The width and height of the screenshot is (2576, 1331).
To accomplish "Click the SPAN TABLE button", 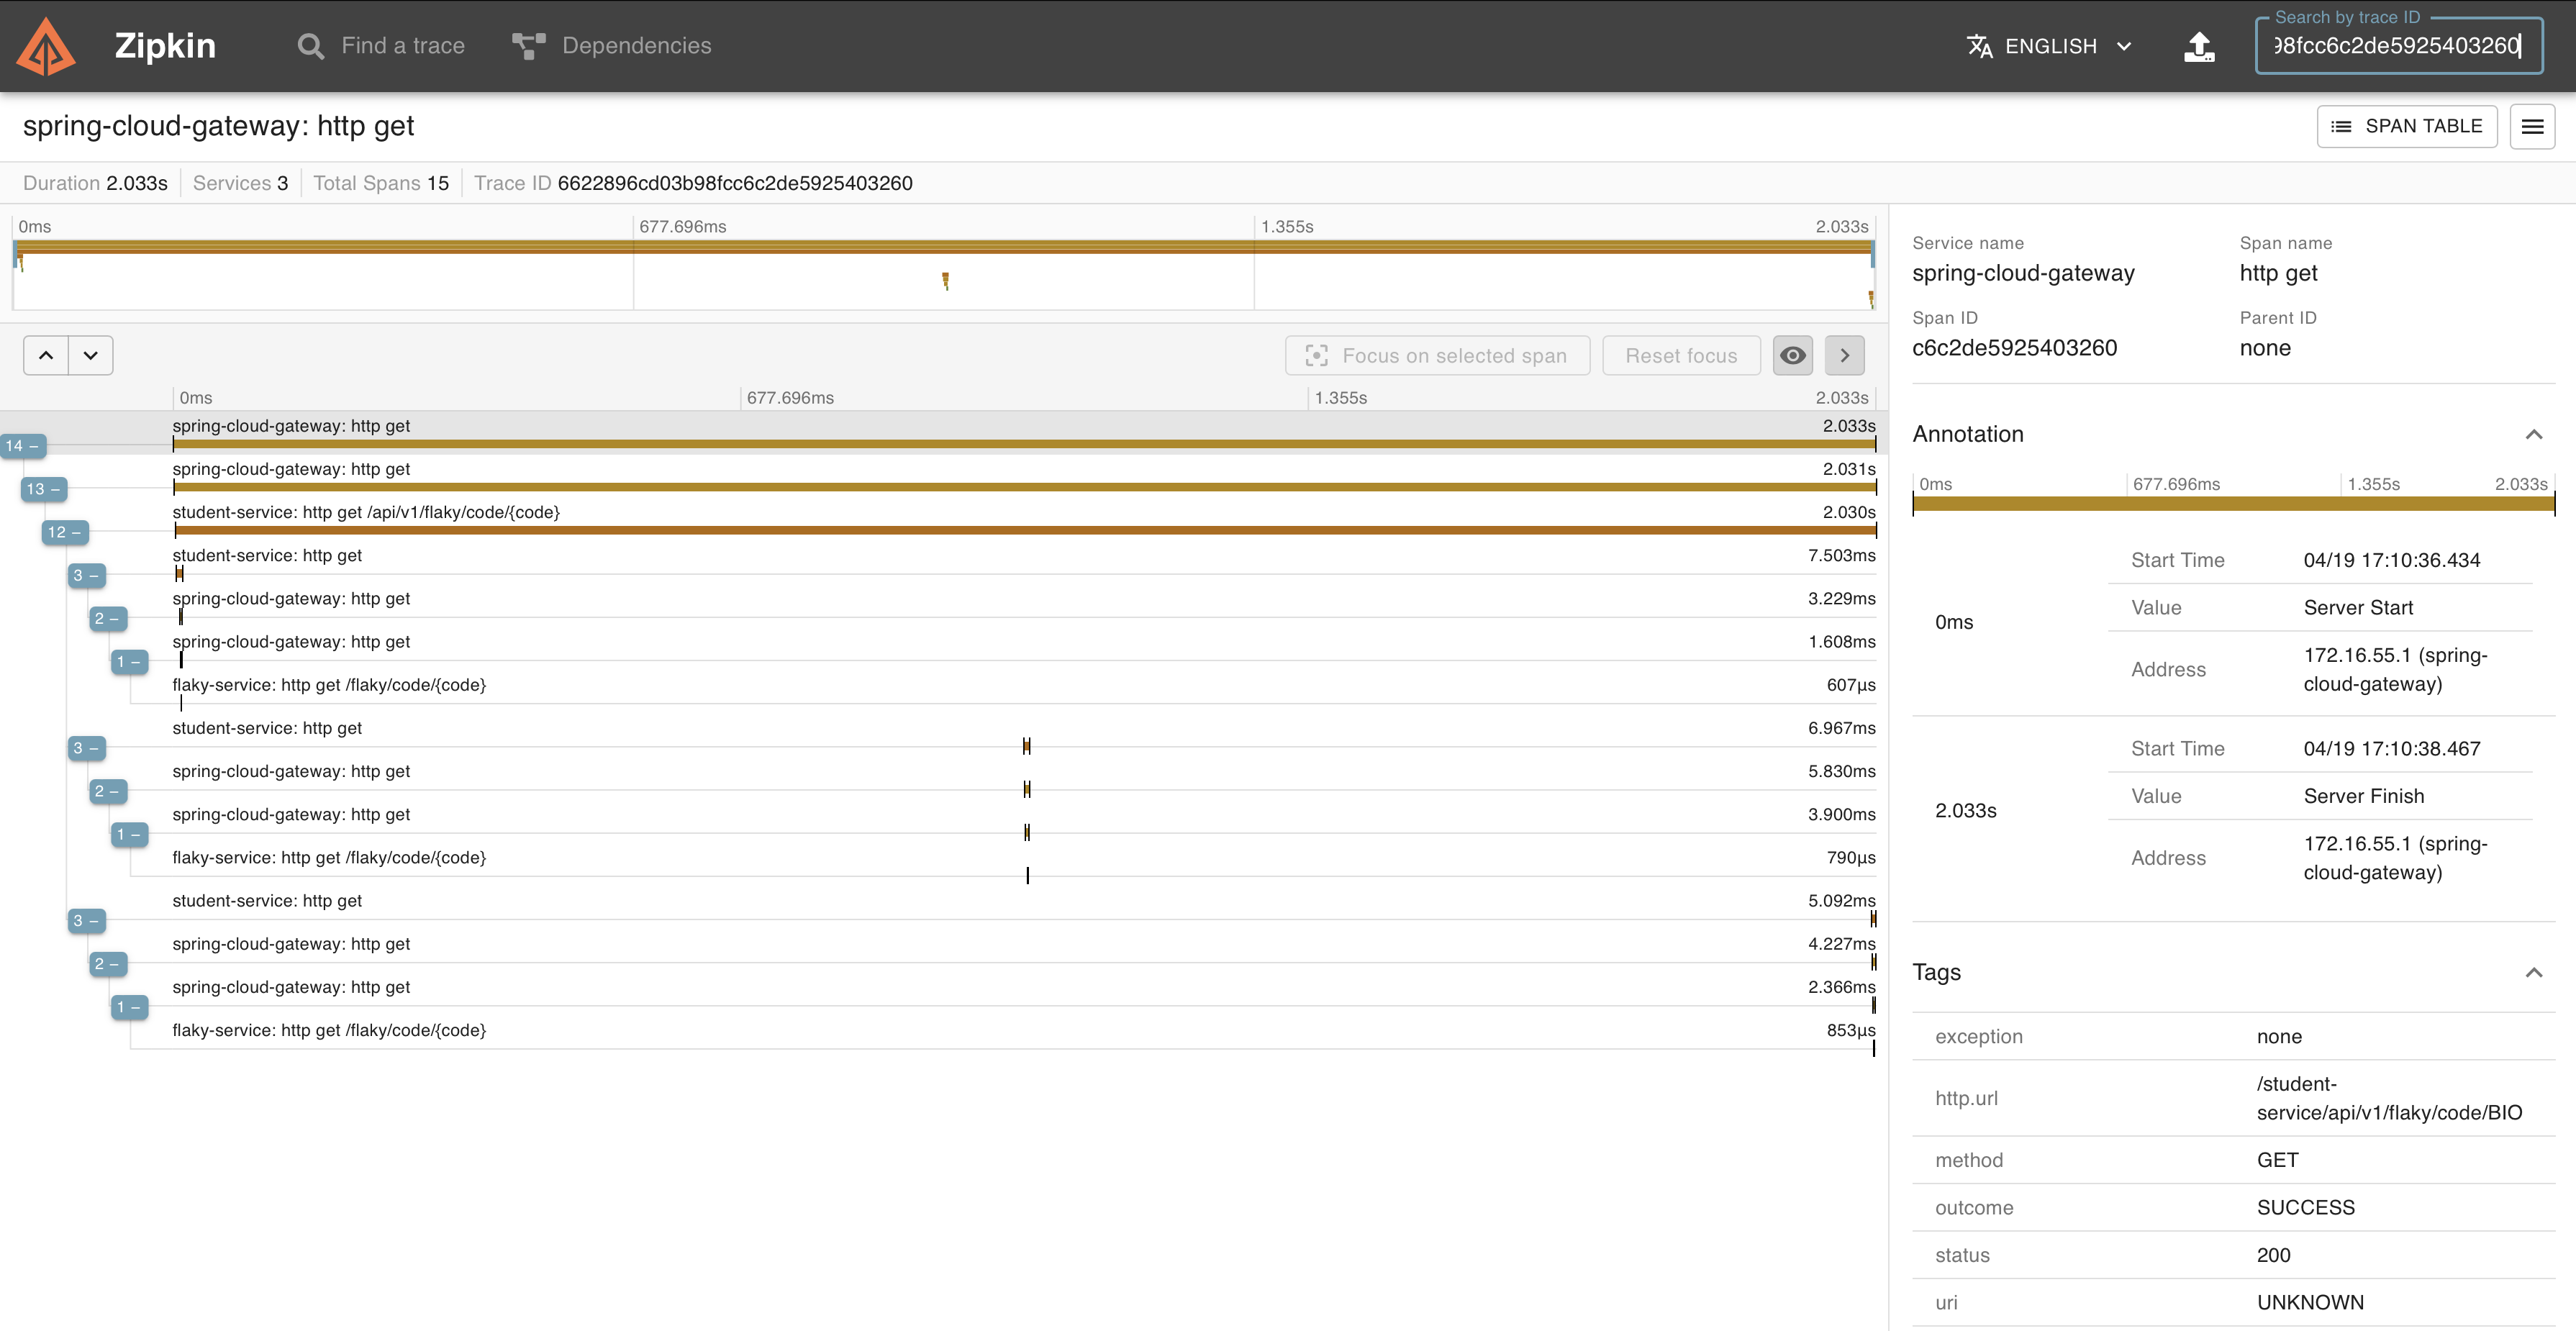I will pyautogui.click(x=2406, y=126).
